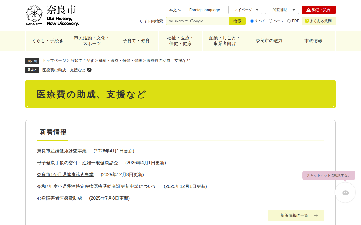Image resolution: width=361 pixels, height=225 pixels.
Task: Click the チャットボットに相談する speech bubble
Action: (x=329, y=175)
